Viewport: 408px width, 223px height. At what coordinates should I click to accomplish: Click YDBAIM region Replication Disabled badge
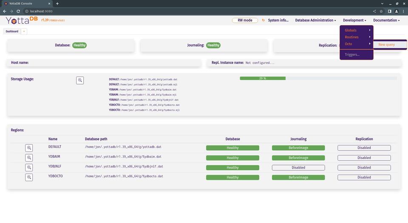[x=364, y=157]
